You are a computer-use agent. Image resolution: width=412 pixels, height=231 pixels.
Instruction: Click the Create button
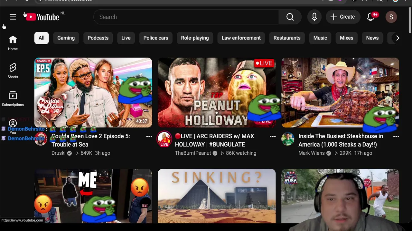pyautogui.click(x=343, y=17)
